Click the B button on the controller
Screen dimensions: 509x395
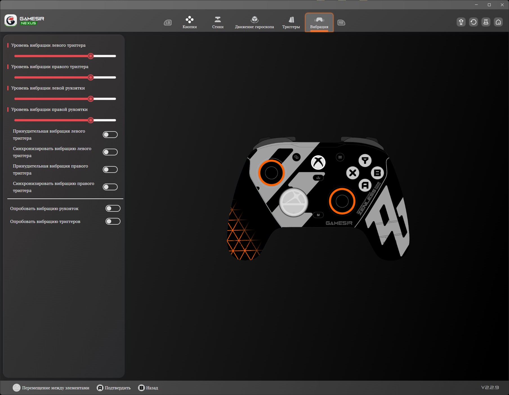(x=378, y=173)
